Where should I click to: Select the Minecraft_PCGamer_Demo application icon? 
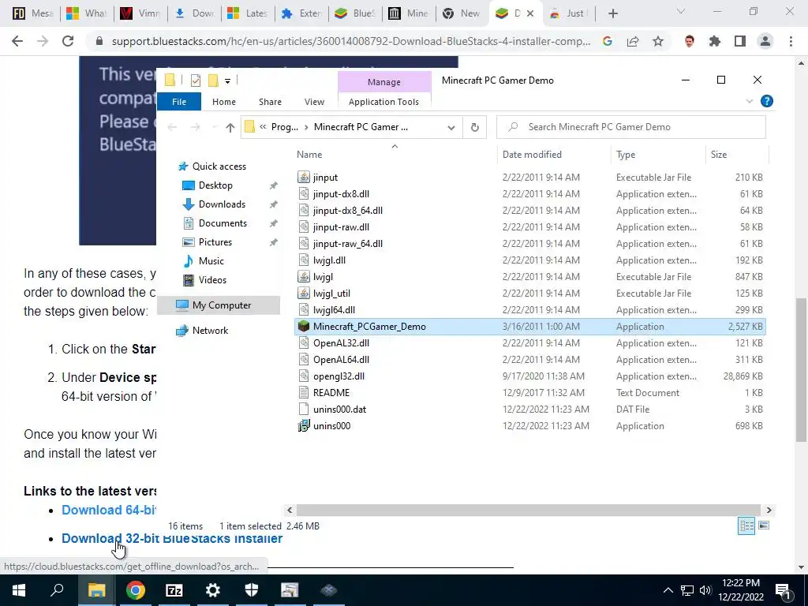point(304,327)
